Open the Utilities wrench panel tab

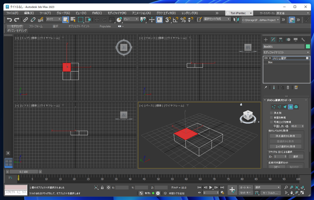coord(303,39)
